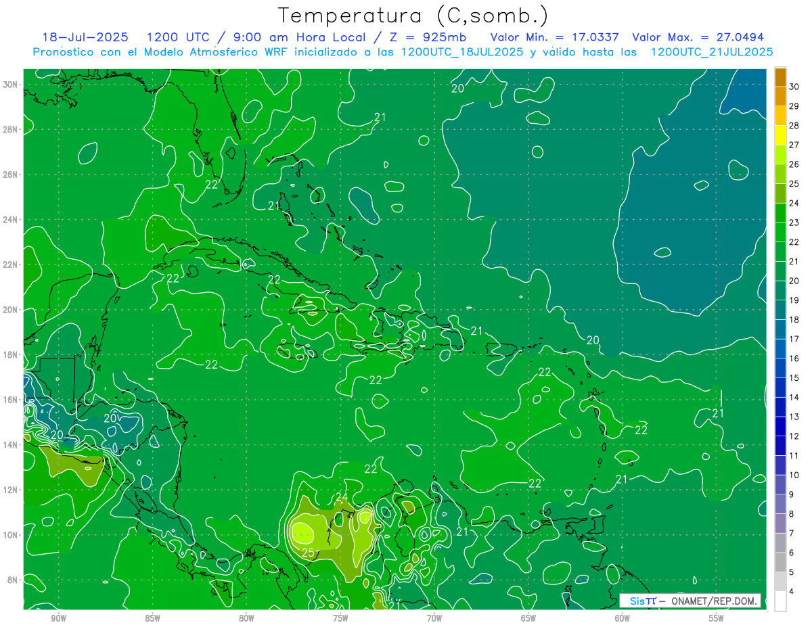Click the "10" label on the color scale
The image size is (812, 627).
[x=794, y=475]
